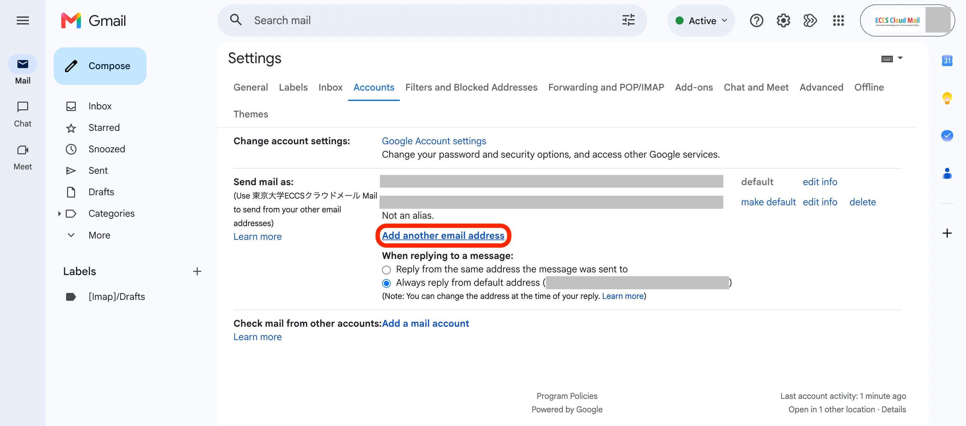Select Always reply from default address
966x426 pixels.
[386, 283]
